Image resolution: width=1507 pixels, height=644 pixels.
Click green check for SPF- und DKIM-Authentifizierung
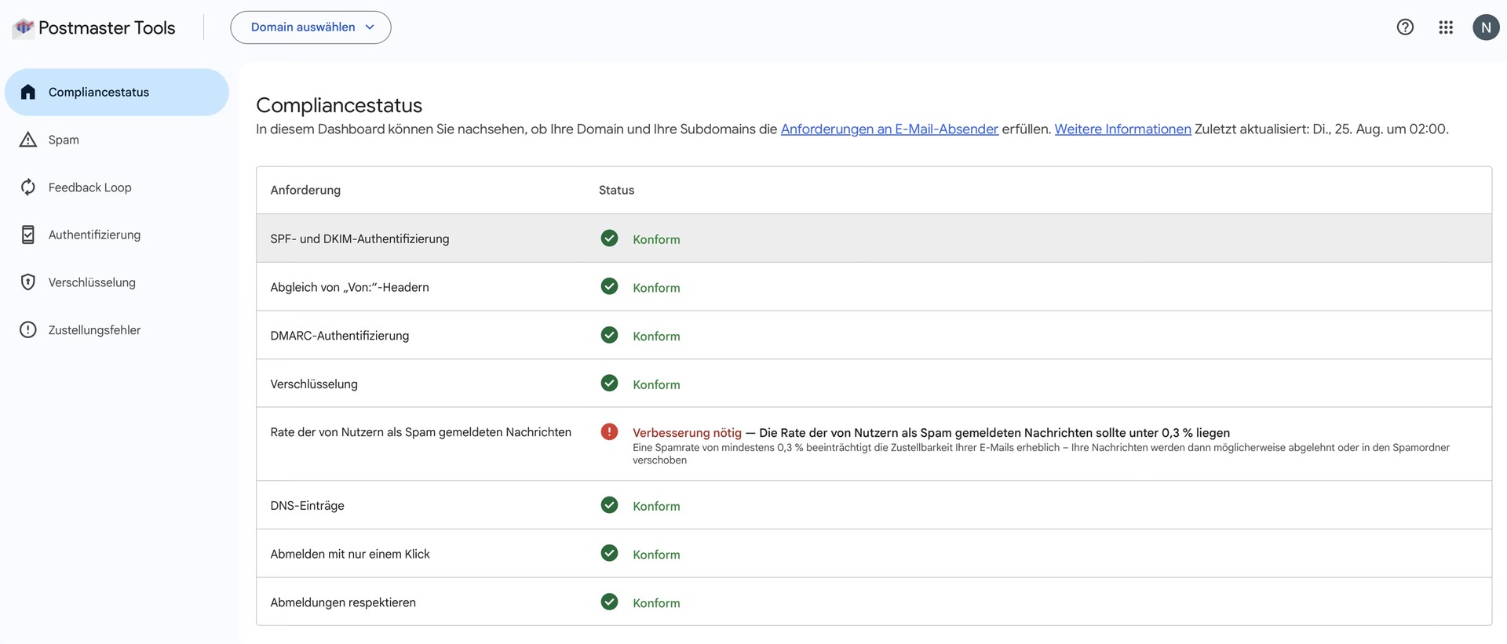point(609,238)
